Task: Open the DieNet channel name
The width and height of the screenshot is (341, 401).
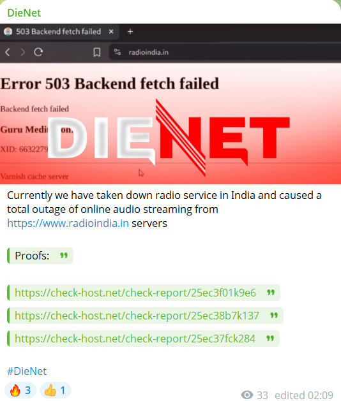Action: (24, 13)
